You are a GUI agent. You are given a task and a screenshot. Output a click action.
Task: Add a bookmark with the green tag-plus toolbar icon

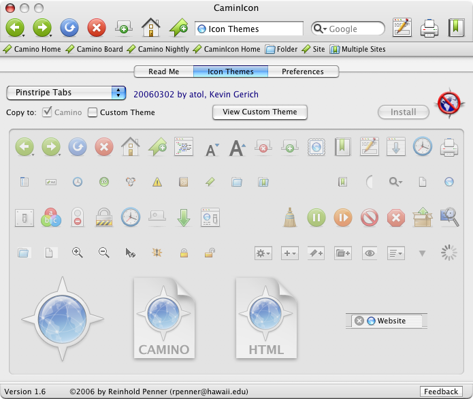[178, 28]
